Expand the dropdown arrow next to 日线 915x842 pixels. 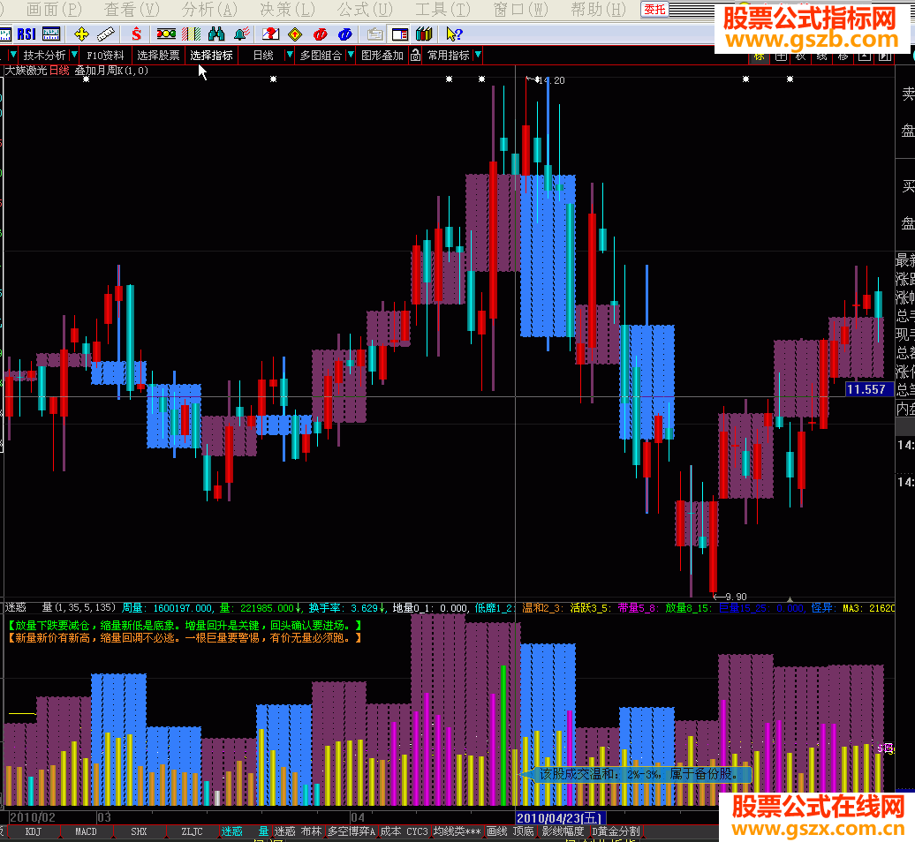[289, 55]
